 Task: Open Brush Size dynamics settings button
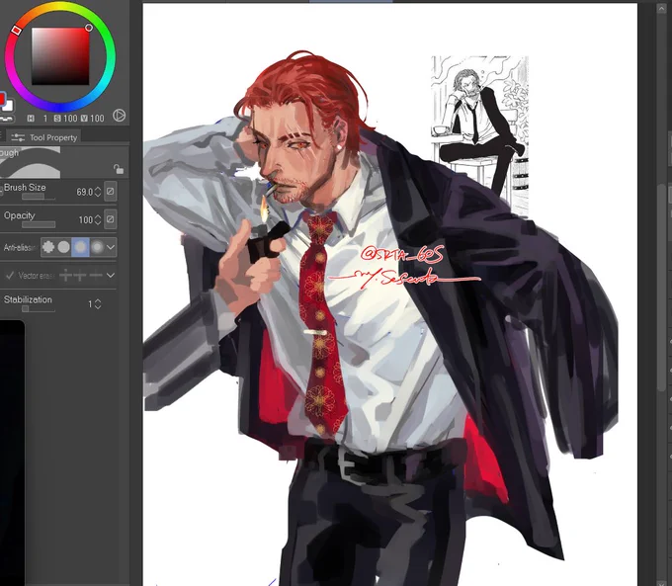[111, 191]
